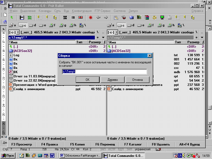This screenshot has height=159, width=212.
Task: Click the F8 Удалить button
Action: pyautogui.click(x=161, y=144)
